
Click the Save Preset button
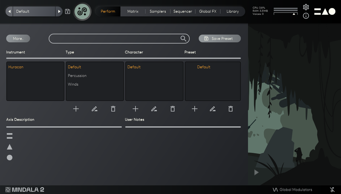tap(220, 39)
